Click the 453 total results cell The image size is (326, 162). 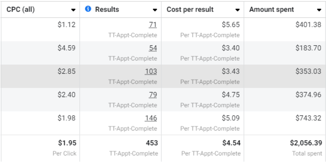click(x=152, y=143)
